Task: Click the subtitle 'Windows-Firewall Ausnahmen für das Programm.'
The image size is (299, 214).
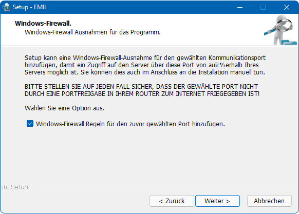Action: point(92,32)
